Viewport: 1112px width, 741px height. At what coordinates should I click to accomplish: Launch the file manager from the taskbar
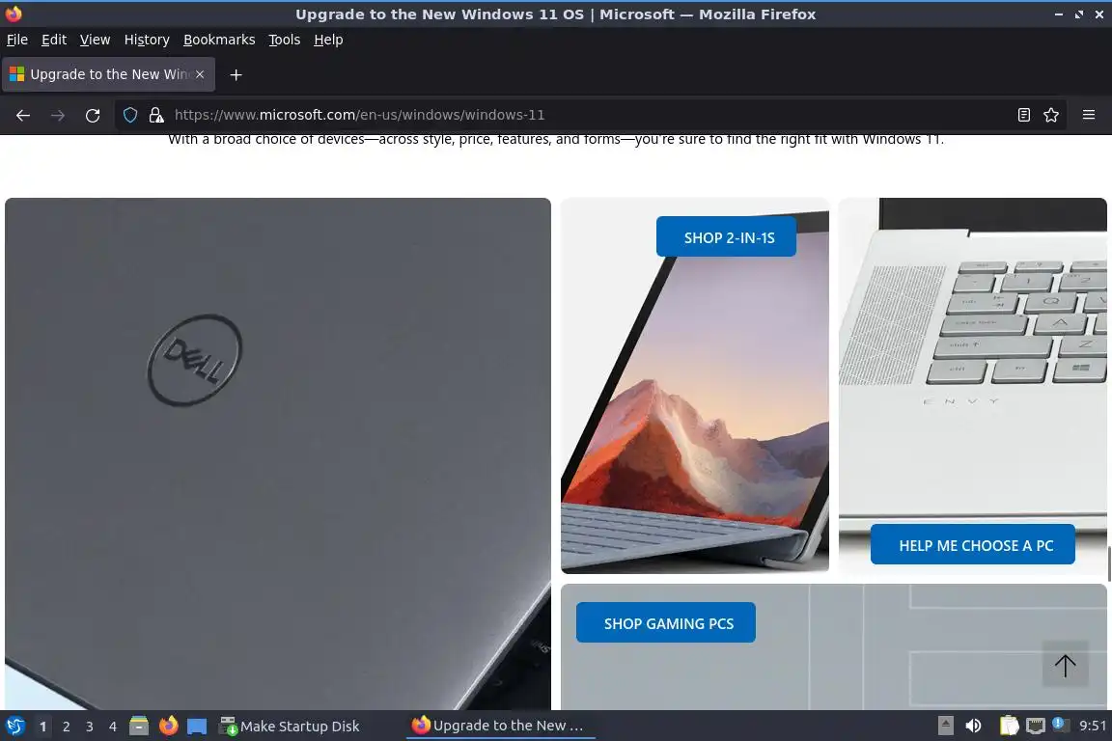[139, 726]
